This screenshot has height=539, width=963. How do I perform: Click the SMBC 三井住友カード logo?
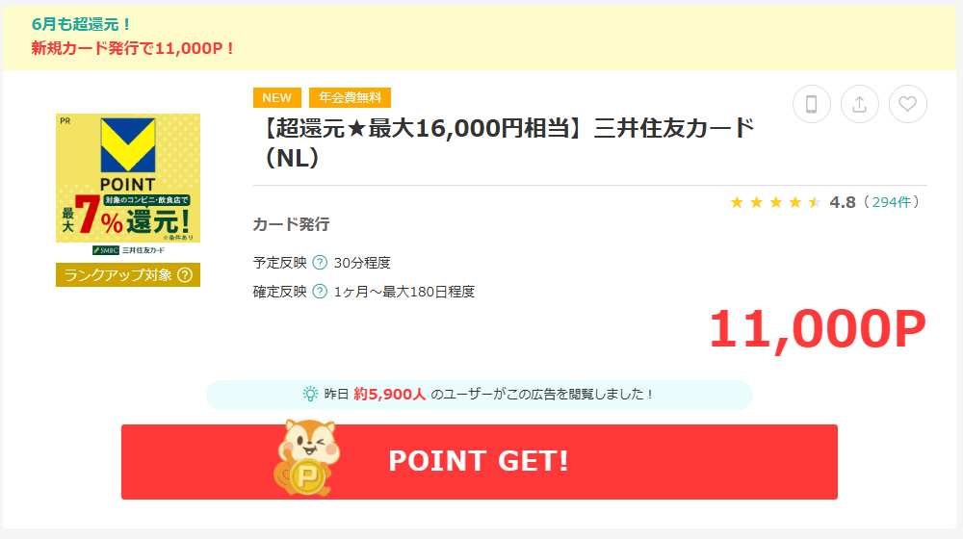click(x=128, y=250)
